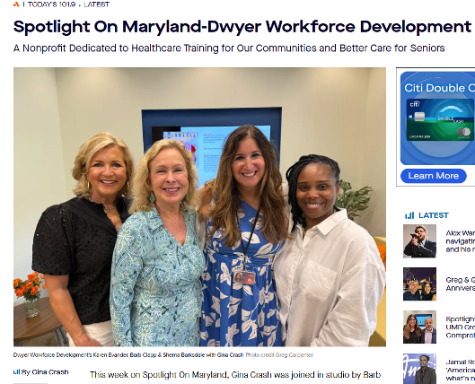
Task: Open the TODAY'S 101.9 breadcrumb link
Action: click(x=51, y=4)
